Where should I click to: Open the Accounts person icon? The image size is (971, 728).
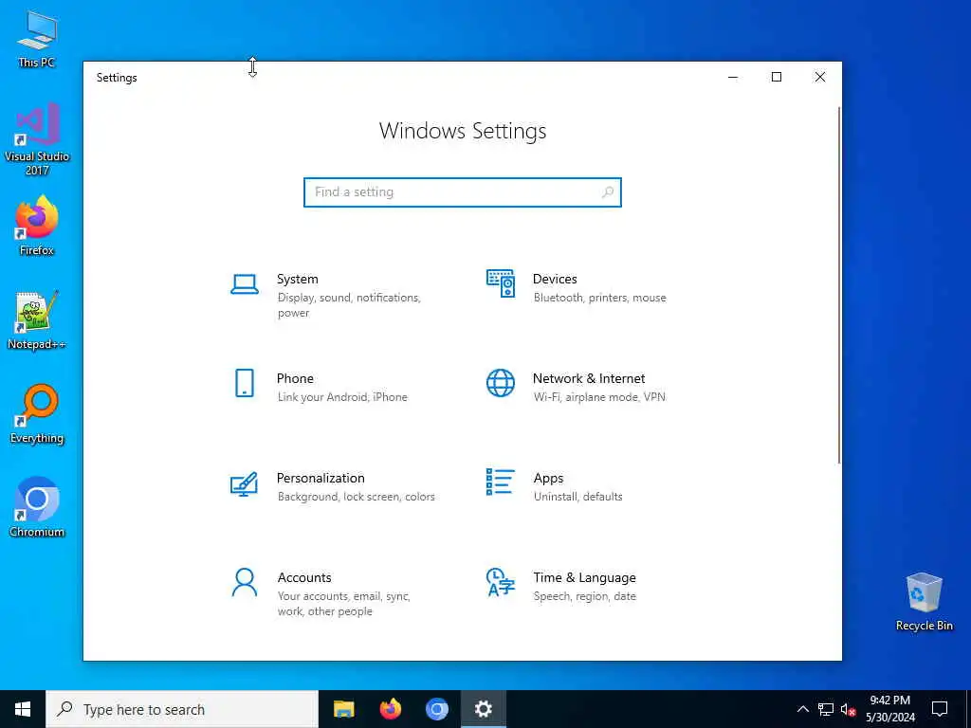pos(245,583)
